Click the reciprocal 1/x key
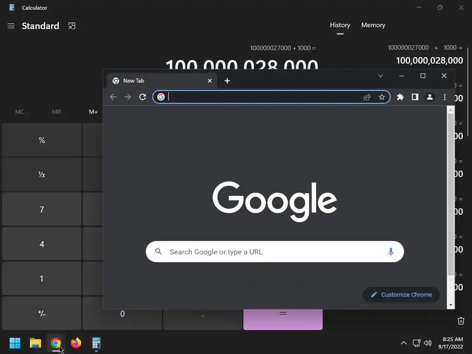 [42, 175]
